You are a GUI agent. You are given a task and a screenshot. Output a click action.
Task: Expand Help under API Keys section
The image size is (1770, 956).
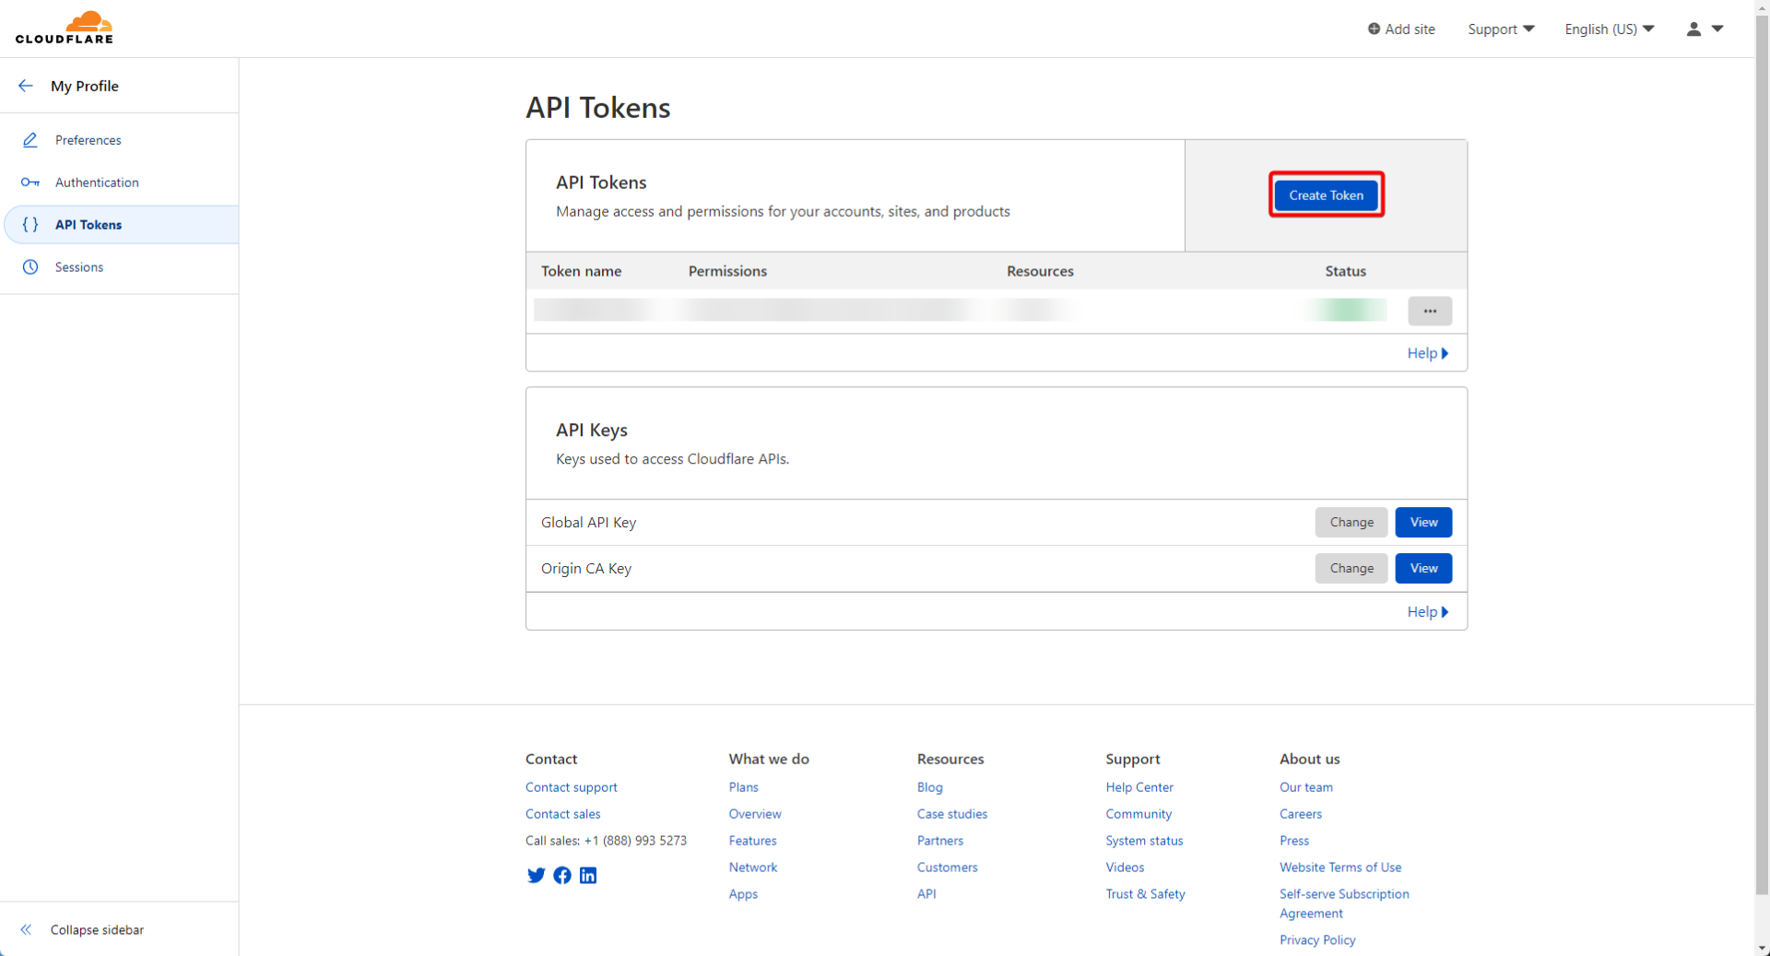click(x=1427, y=612)
